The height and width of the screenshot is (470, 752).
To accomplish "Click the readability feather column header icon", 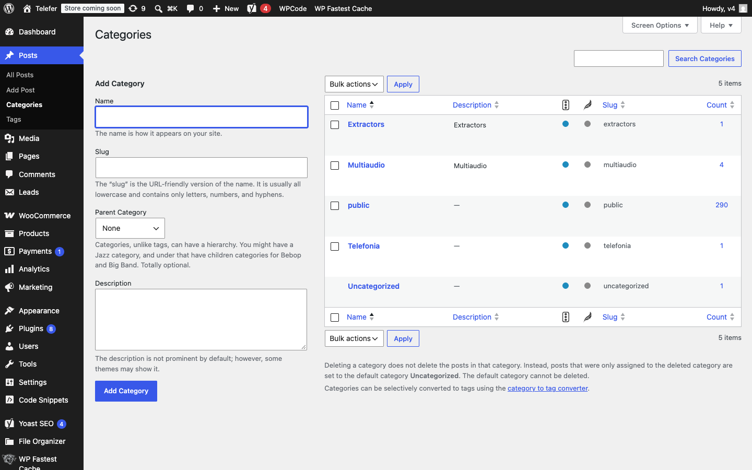I will (x=587, y=105).
